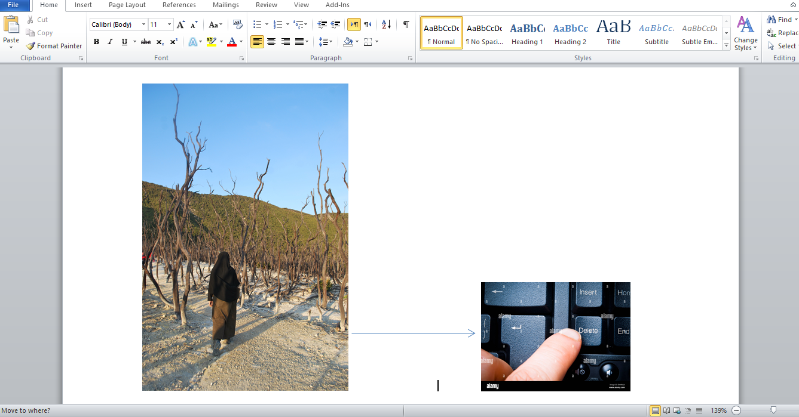Click the Format Painter brush
799x417 pixels.
click(x=54, y=46)
